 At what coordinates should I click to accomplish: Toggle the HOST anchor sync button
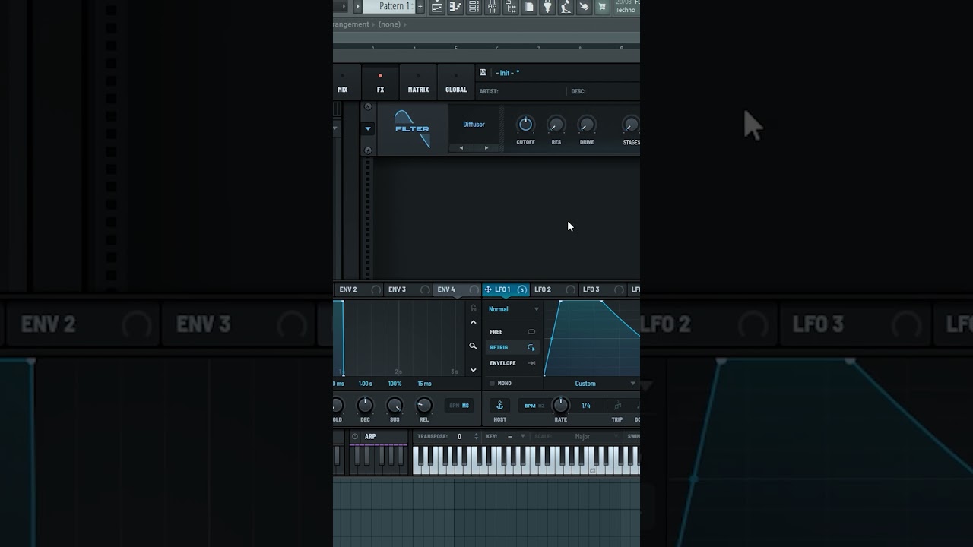point(499,406)
